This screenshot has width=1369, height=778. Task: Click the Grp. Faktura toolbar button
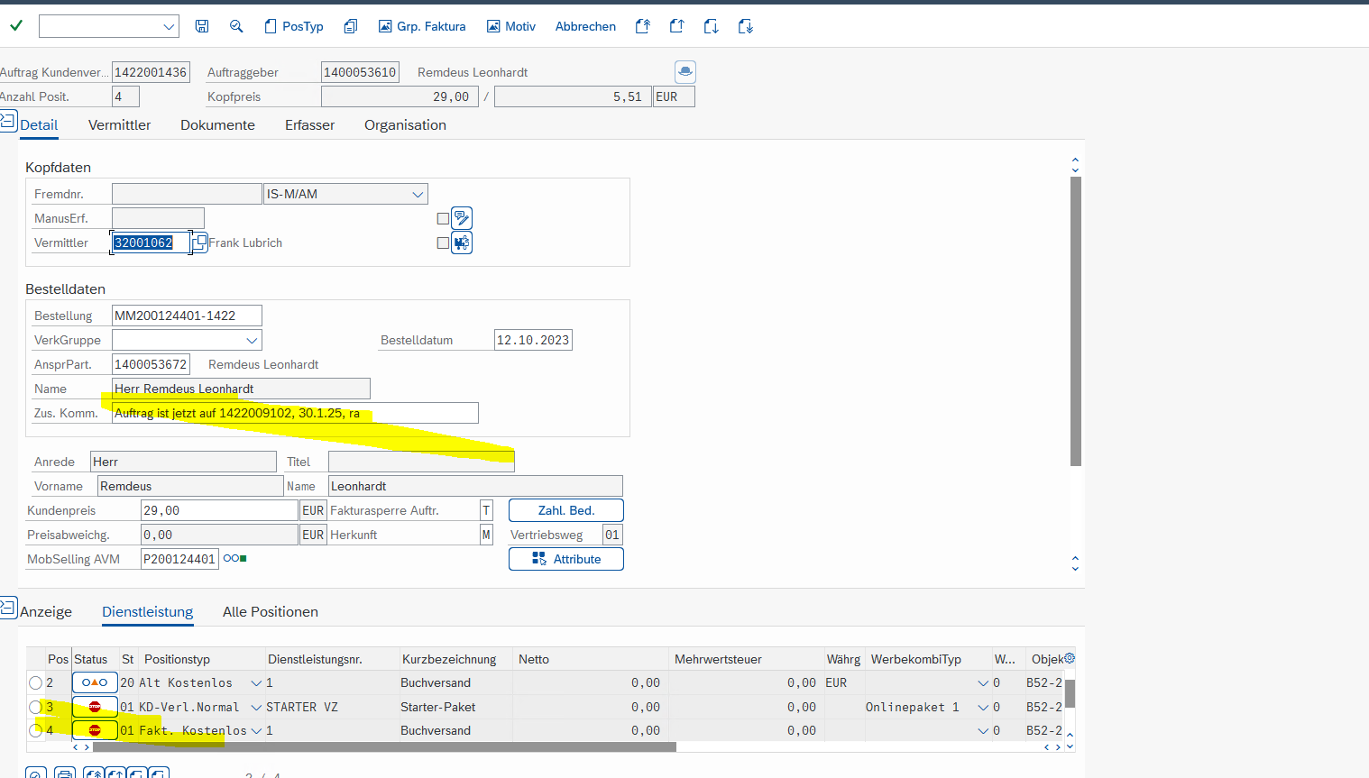coord(422,26)
